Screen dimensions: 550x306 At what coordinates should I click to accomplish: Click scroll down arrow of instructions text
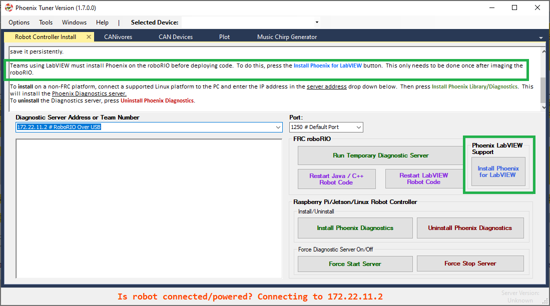(543, 107)
